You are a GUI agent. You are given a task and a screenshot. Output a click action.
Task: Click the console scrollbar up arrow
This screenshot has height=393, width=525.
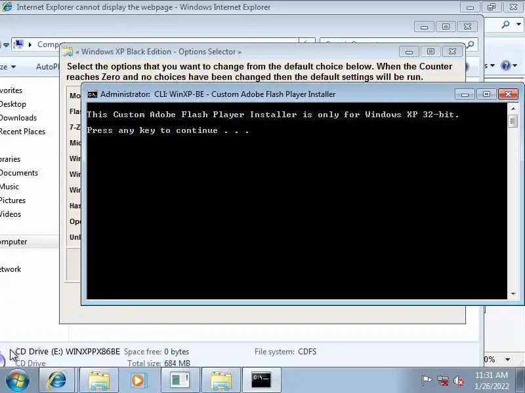(x=513, y=109)
